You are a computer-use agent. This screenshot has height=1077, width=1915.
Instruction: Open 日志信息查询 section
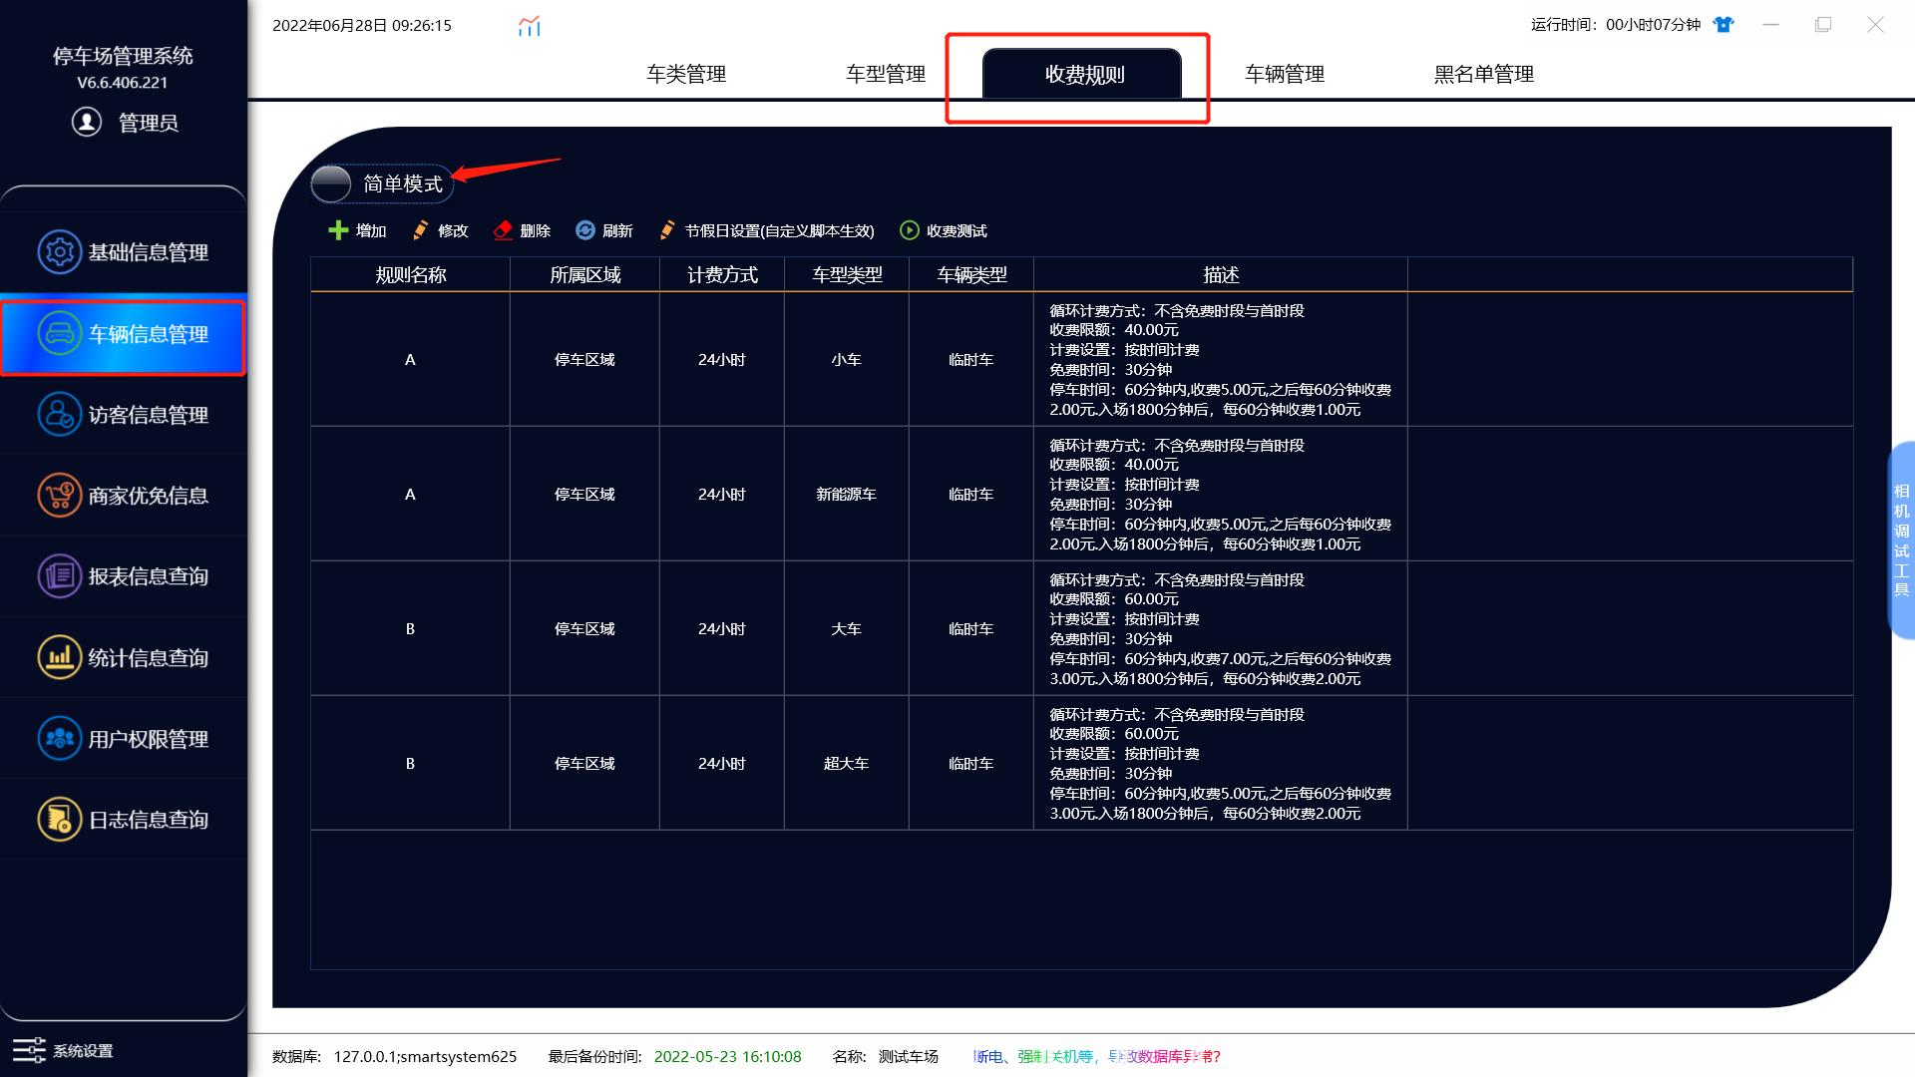click(x=123, y=820)
